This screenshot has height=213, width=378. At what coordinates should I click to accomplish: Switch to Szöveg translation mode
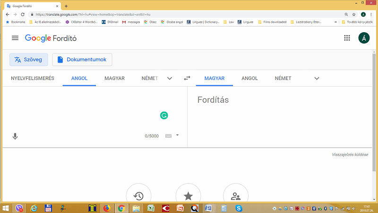pyautogui.click(x=29, y=60)
